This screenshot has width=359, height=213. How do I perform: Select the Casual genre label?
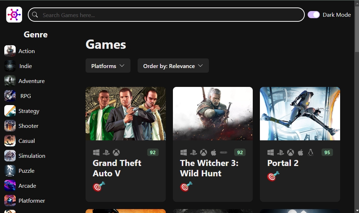click(x=26, y=141)
